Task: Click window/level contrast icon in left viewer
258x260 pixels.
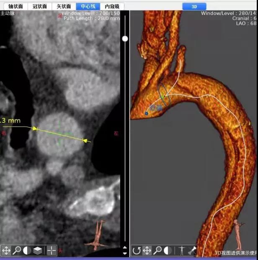Action: 27,251
